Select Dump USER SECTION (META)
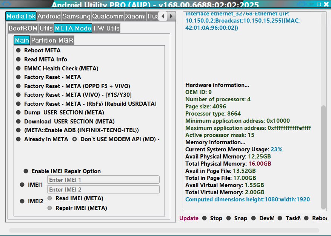The height and width of the screenshot is (236, 331). click(60, 113)
